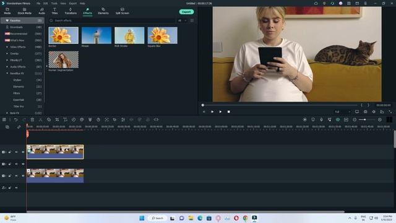Open the Media tab

(7, 11)
